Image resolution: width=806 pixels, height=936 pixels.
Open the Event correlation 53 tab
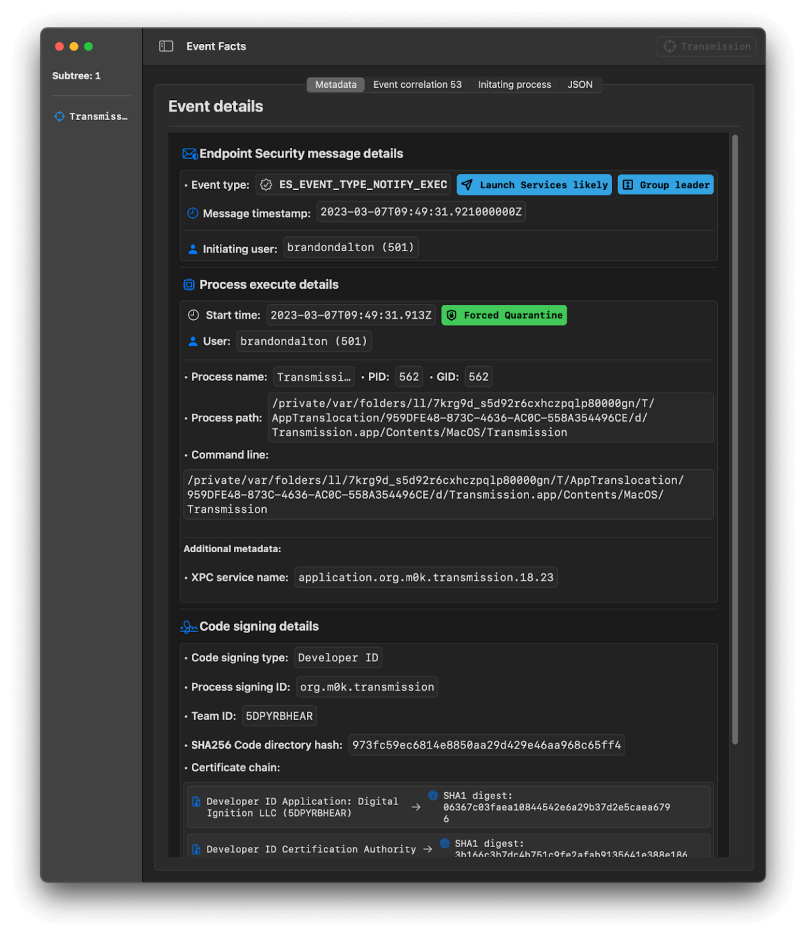[x=417, y=85]
